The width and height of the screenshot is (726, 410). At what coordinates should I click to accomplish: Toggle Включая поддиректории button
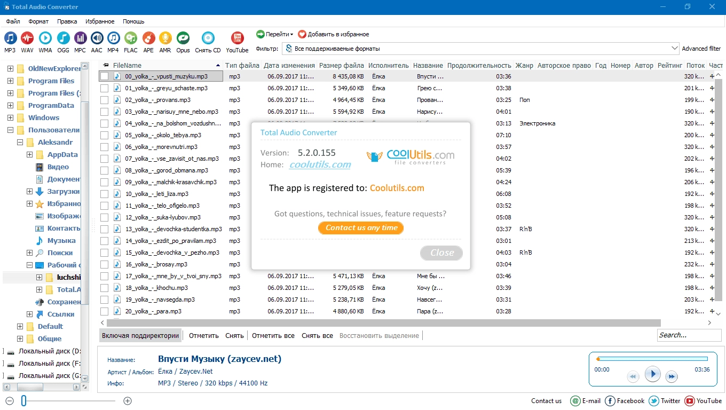click(140, 335)
